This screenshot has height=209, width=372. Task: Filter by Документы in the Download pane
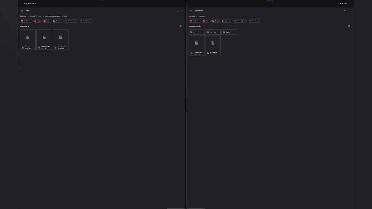(226, 21)
